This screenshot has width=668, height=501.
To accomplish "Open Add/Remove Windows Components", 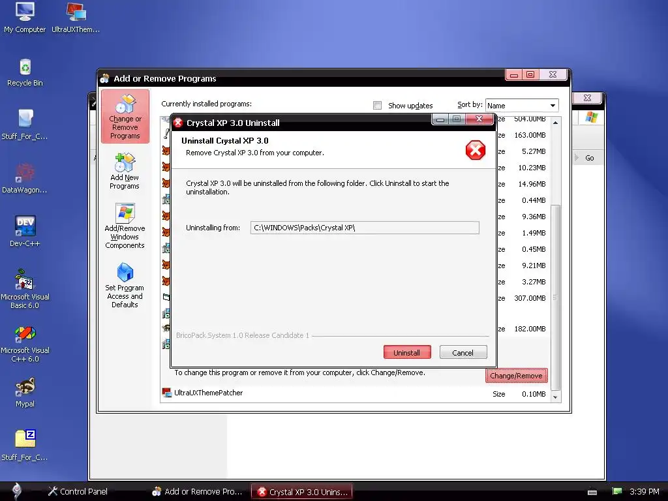I will point(125,226).
